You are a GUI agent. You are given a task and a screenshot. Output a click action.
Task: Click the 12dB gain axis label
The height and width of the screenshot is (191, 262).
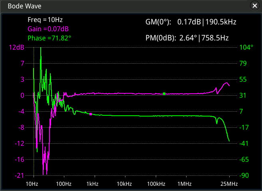17,47
